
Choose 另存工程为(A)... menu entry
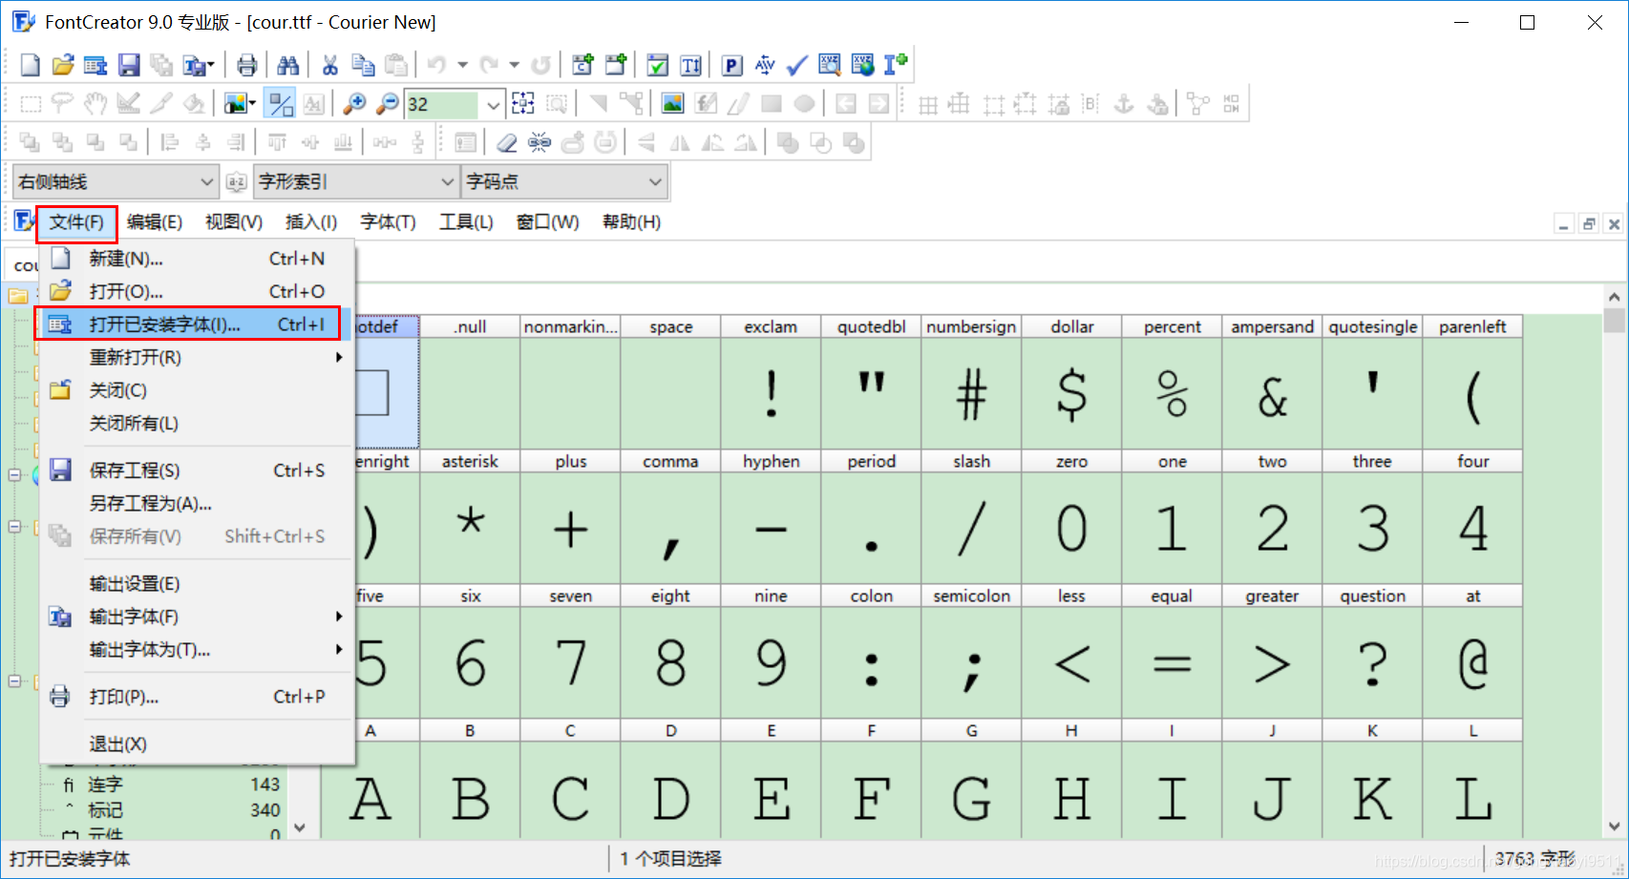coord(196,503)
